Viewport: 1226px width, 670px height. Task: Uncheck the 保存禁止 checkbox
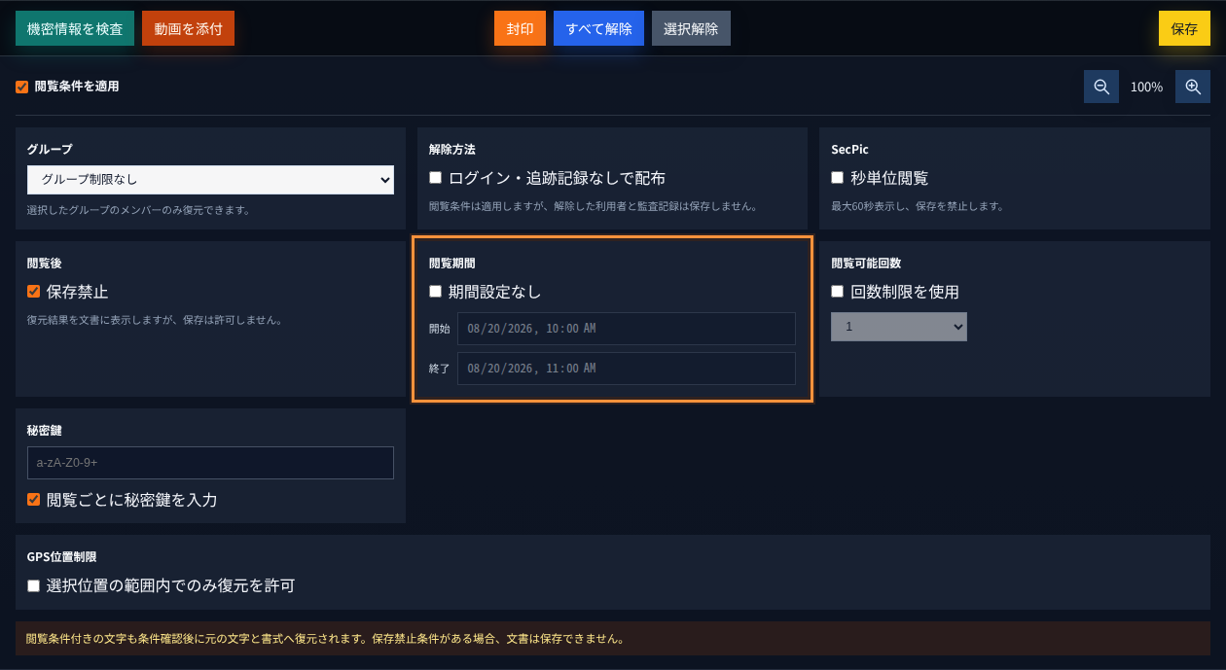(x=33, y=292)
